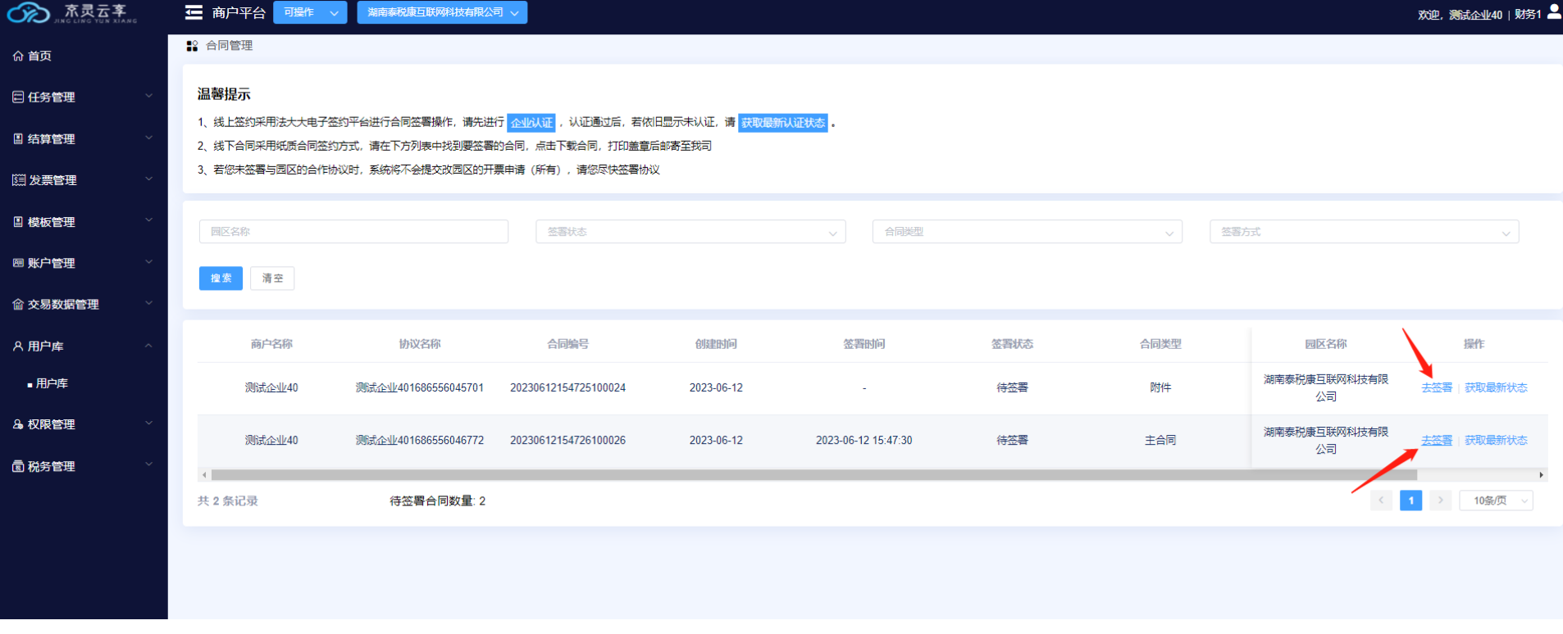This screenshot has width=1563, height=634.
Task: Click the 税务管理 tax icon
Action: [18, 466]
